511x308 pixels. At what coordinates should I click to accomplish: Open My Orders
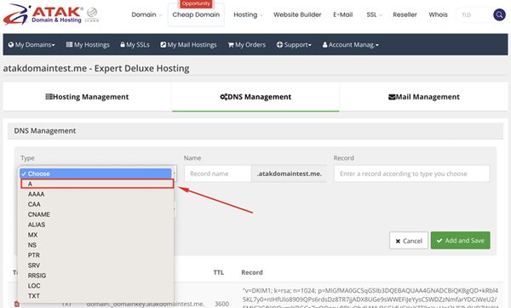click(x=247, y=44)
